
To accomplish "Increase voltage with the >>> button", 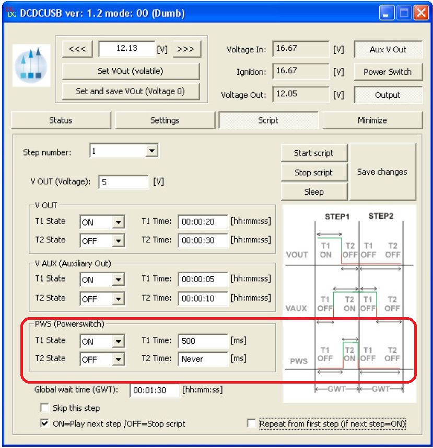I will 185,49.
